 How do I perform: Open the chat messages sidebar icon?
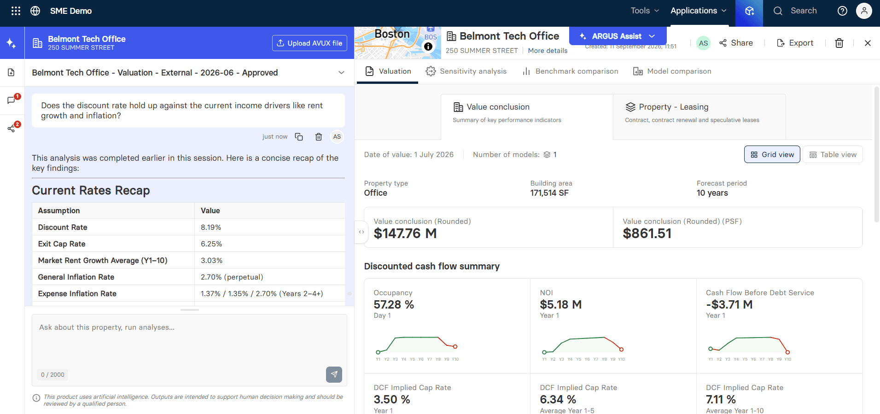(12, 100)
